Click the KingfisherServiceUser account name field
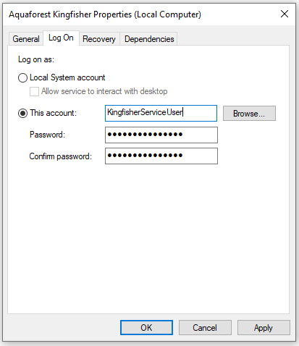This screenshot has width=299, height=346. click(161, 113)
